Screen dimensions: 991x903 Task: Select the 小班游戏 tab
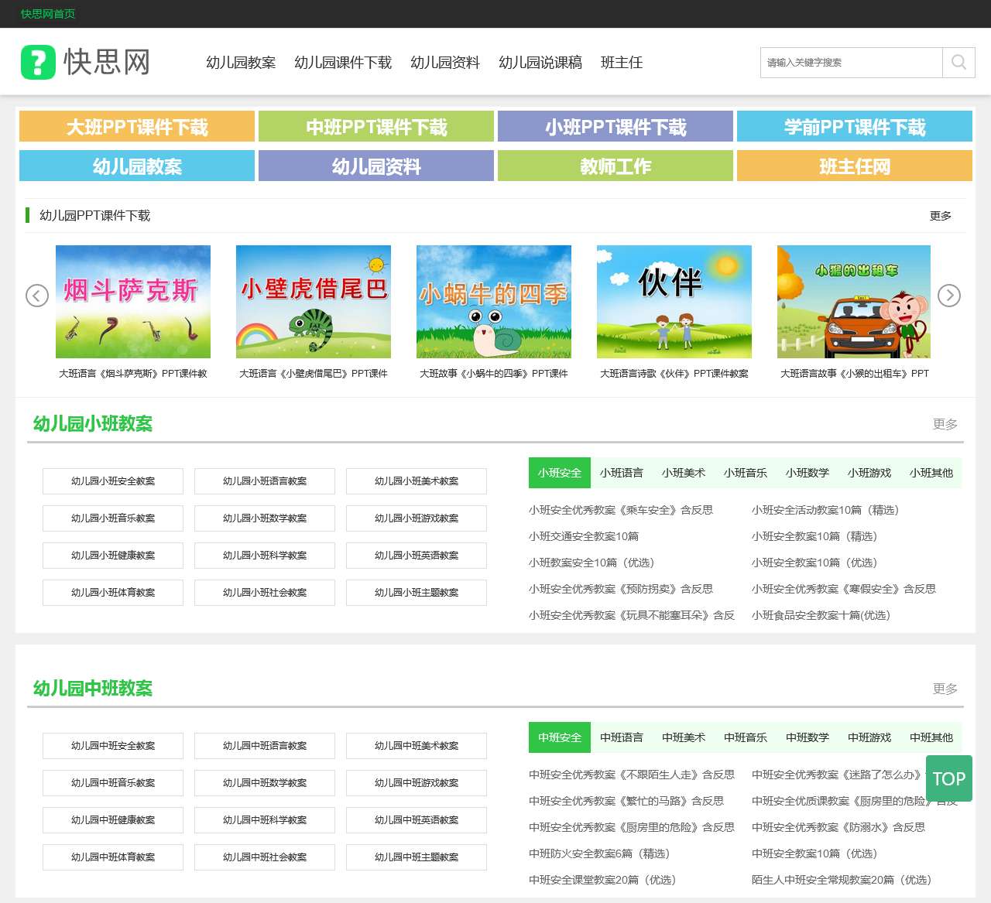(869, 473)
